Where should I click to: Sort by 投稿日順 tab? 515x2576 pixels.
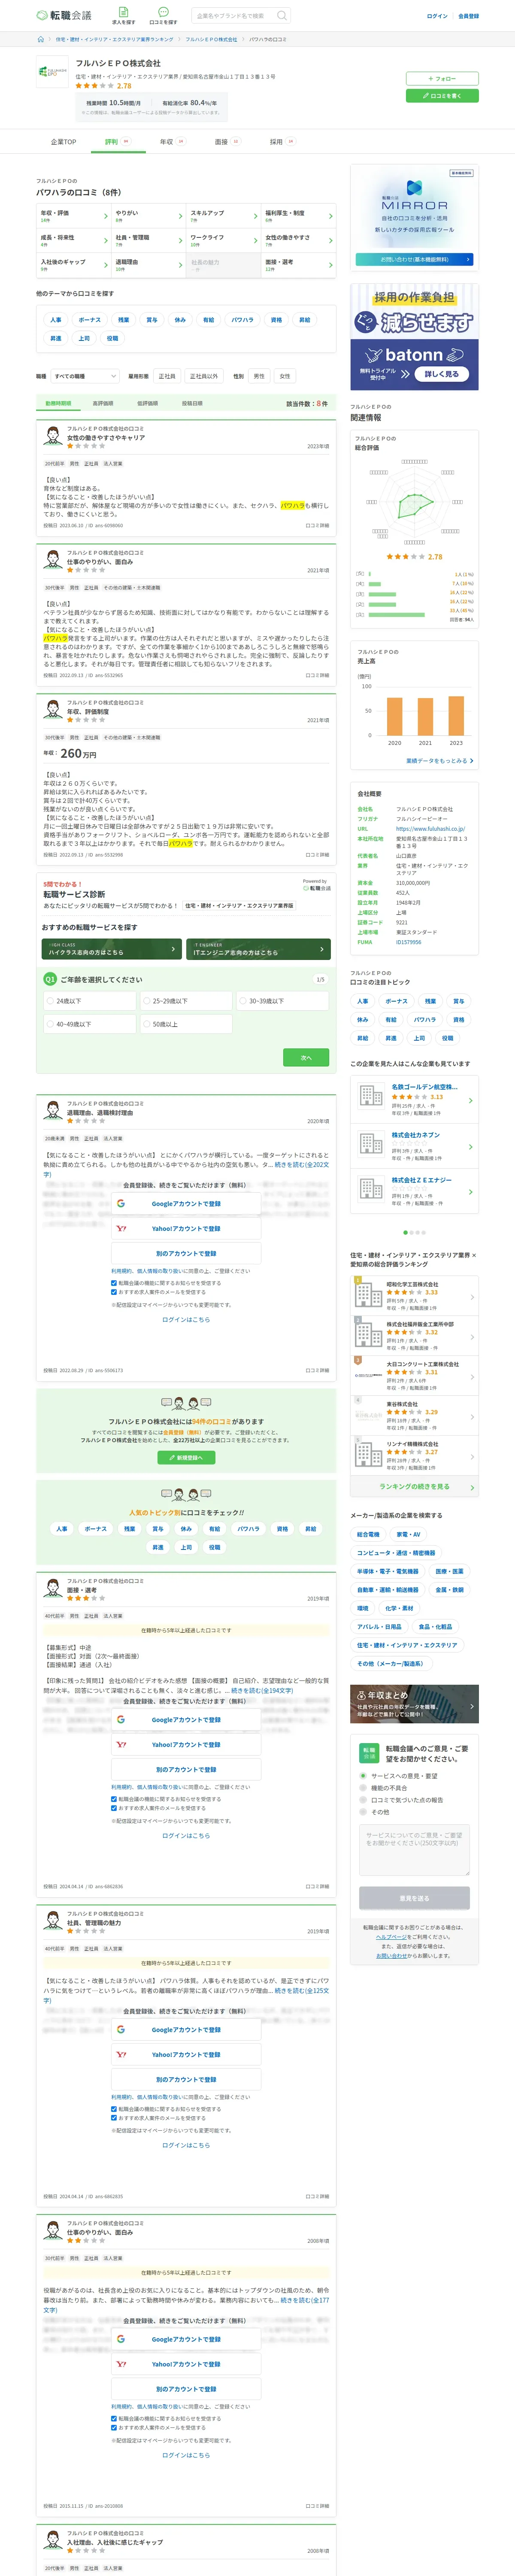pos(192,403)
